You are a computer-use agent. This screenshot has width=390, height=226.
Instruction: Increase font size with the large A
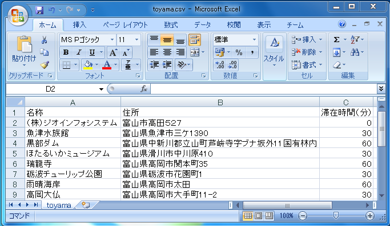[113, 52]
